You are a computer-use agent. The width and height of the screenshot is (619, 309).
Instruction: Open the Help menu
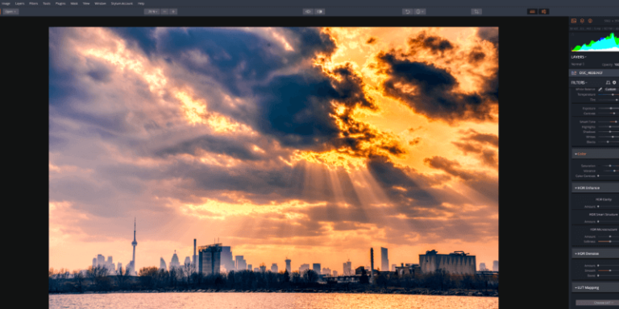141,3
